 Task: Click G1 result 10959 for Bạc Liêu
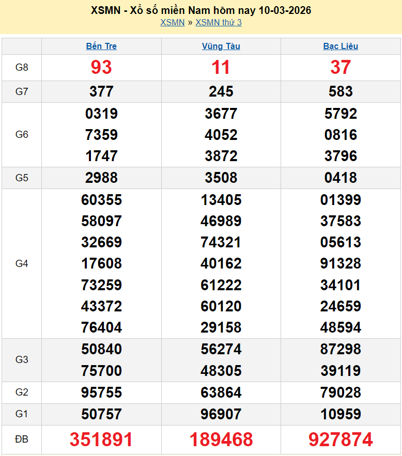tap(341, 414)
